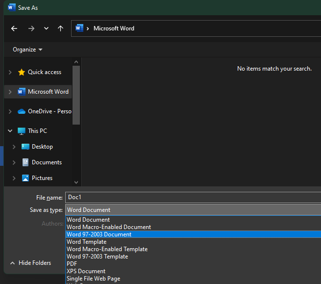The image size is (321, 284).
Task: Click the Back arrow navigation icon
Action: pyautogui.click(x=14, y=28)
